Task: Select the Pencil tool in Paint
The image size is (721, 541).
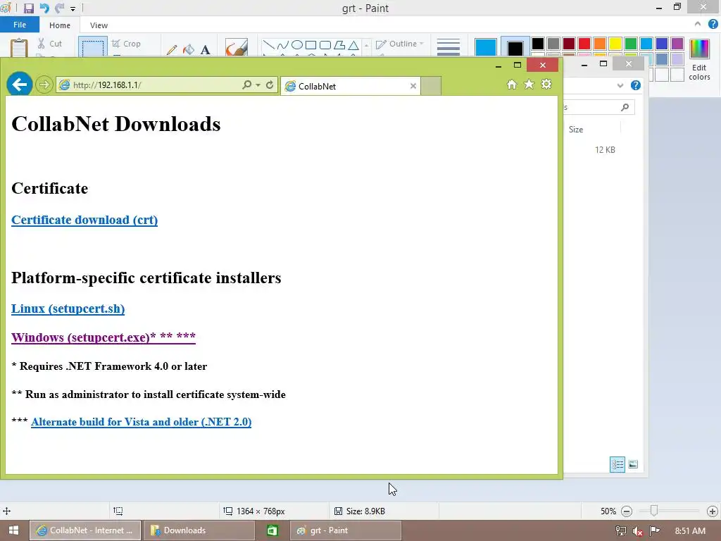Action: click(172, 49)
